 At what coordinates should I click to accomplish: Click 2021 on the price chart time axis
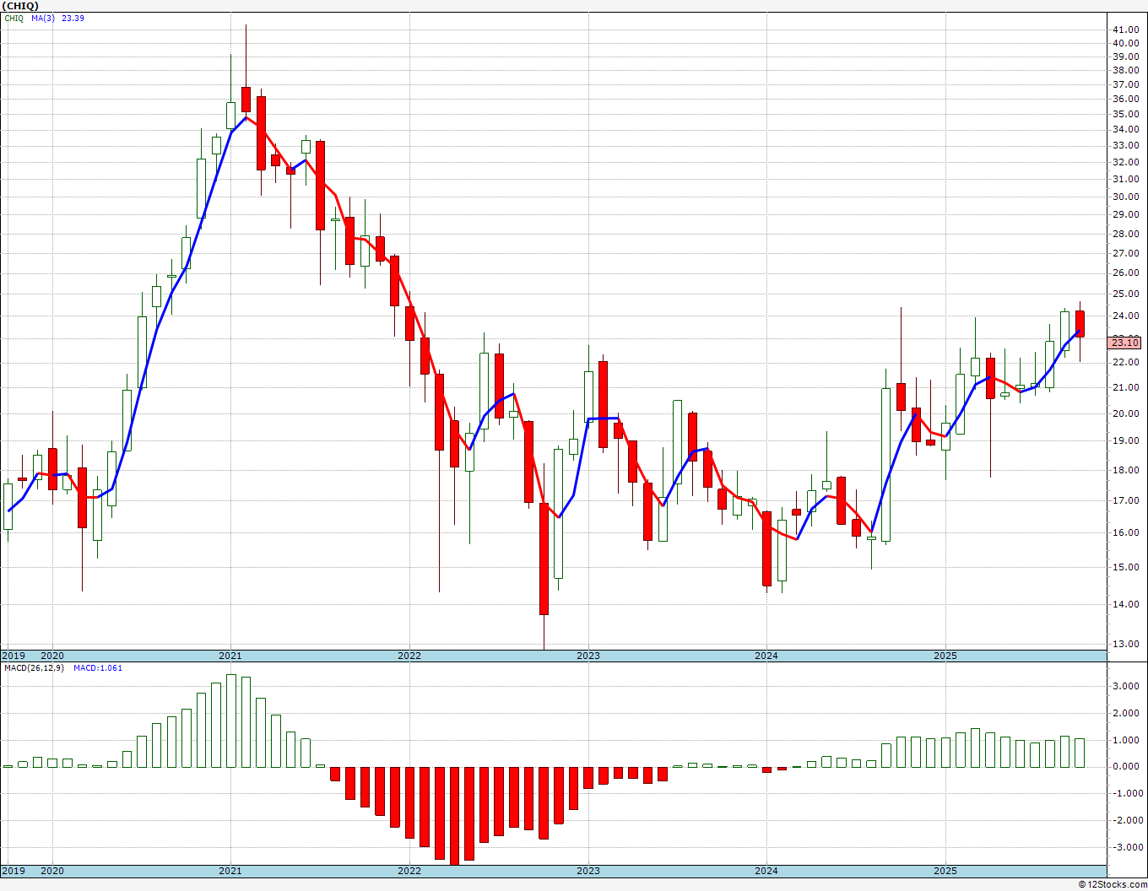[230, 655]
